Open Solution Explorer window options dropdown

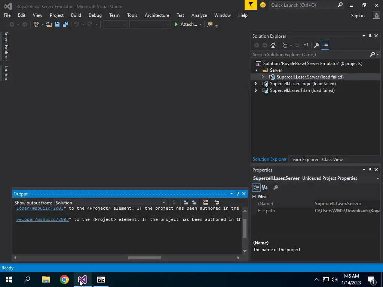364,36
